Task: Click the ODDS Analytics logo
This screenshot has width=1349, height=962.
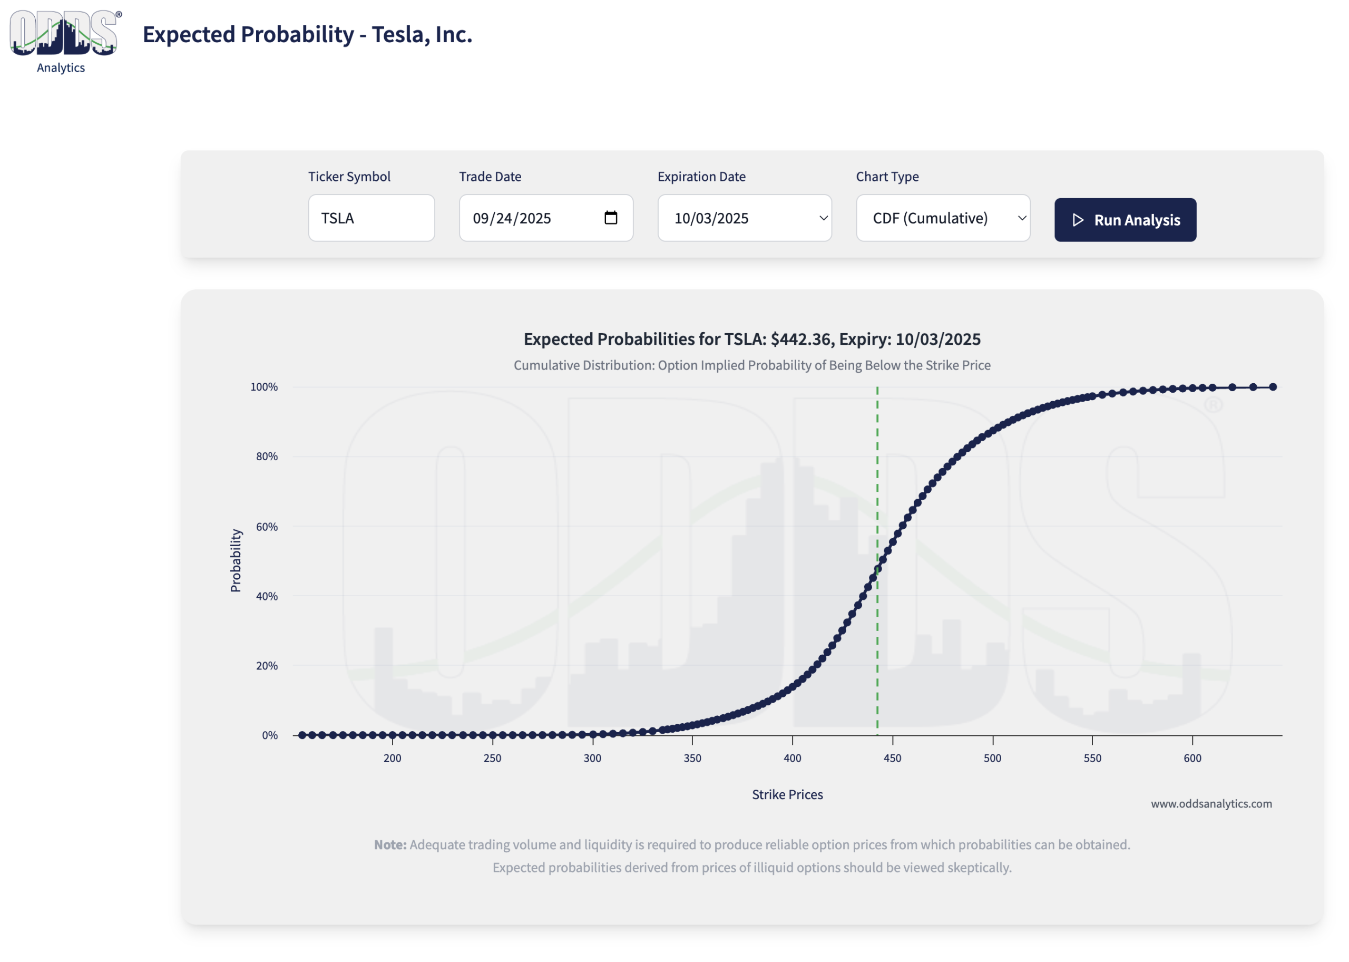Action: (64, 40)
